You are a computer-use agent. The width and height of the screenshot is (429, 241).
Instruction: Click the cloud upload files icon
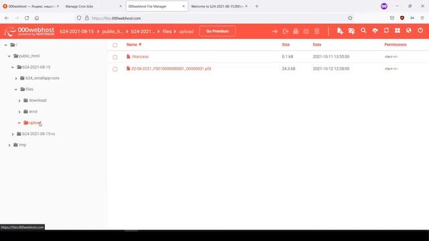(x=375, y=31)
